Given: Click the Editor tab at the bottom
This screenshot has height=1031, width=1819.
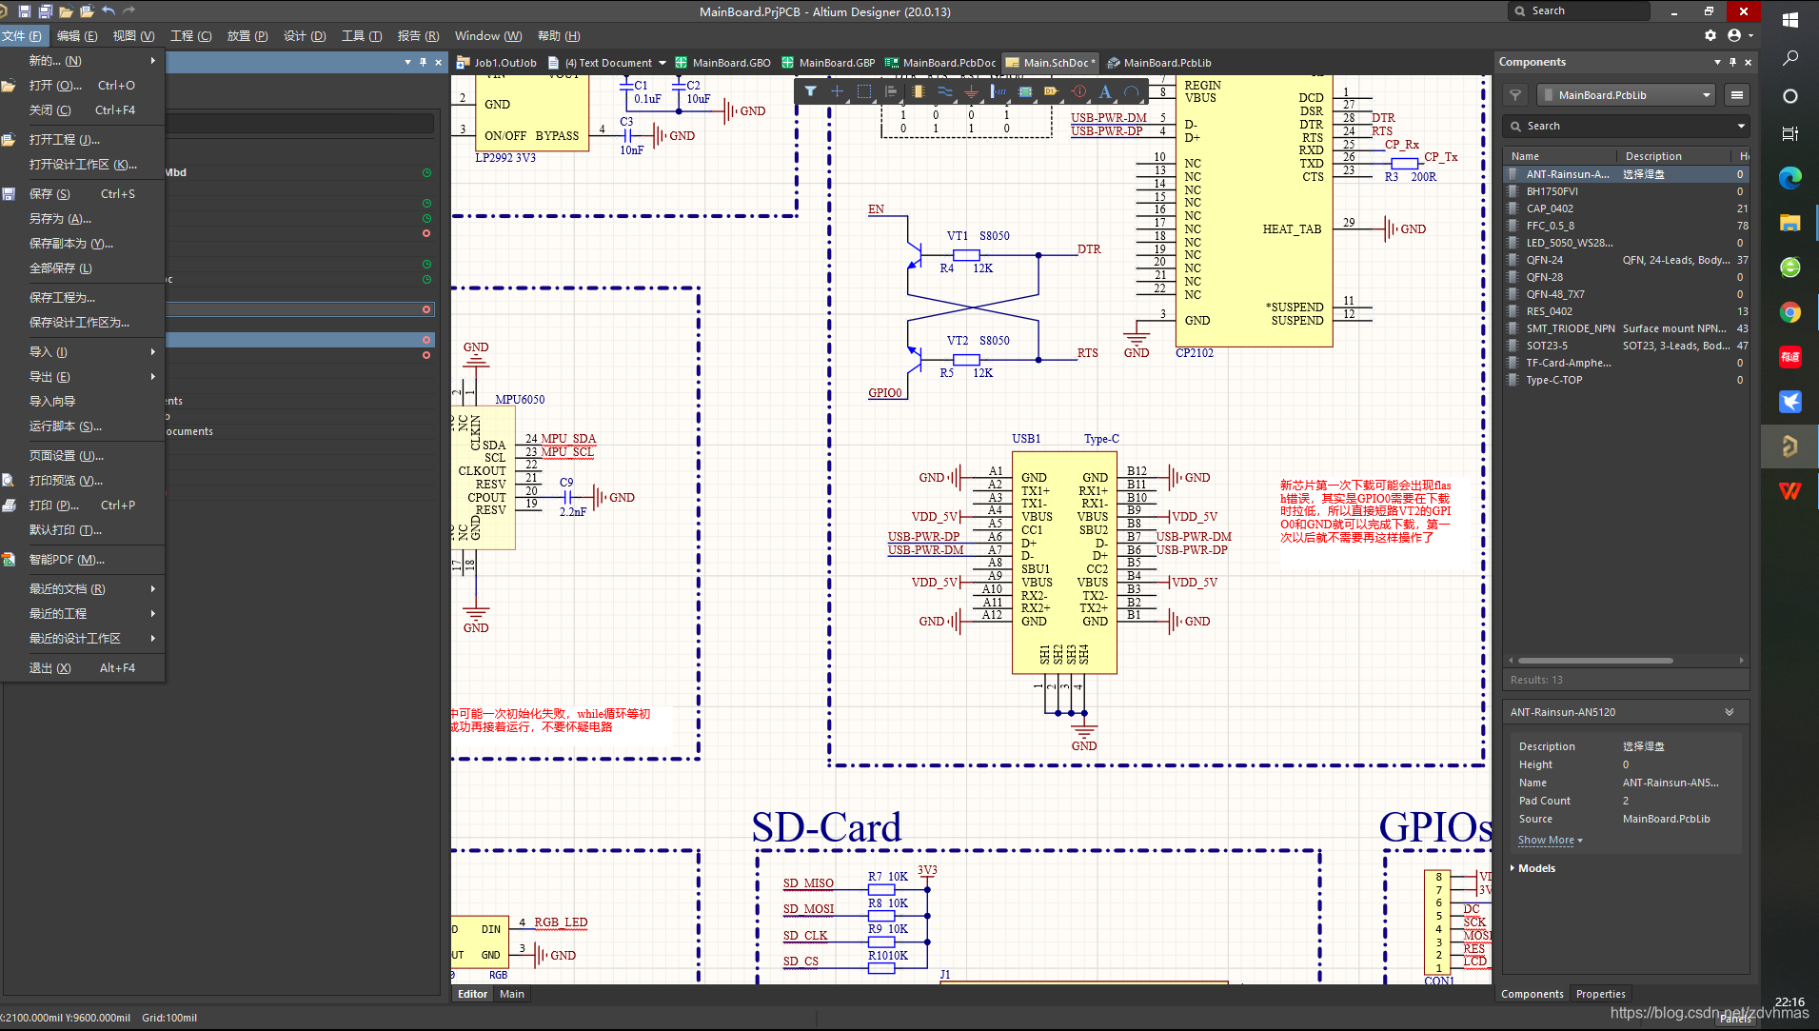Looking at the screenshot, I should coord(472,994).
